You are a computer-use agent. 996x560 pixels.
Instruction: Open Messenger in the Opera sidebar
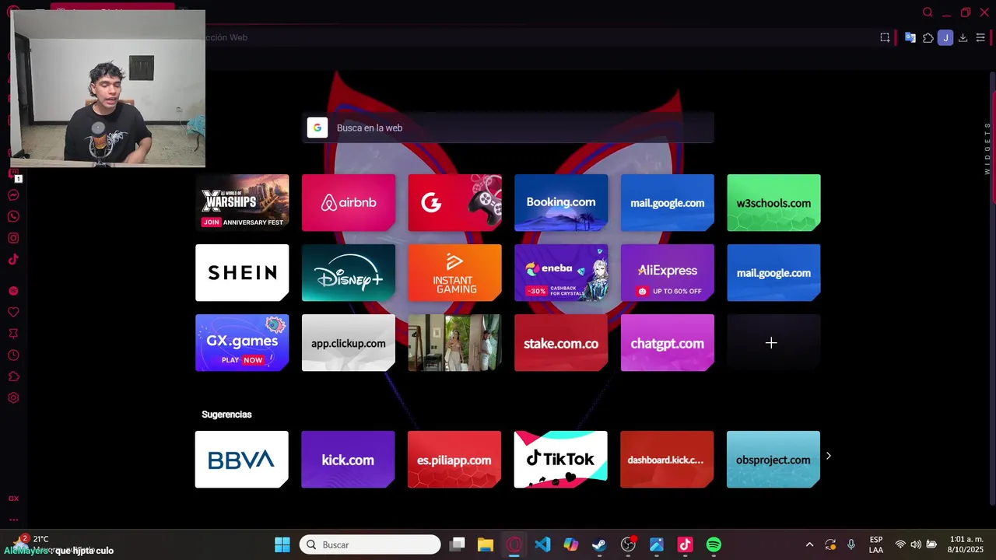13,195
